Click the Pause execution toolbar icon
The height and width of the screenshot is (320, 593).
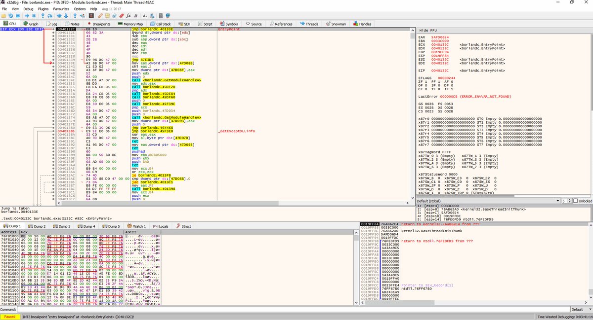coord(34,16)
